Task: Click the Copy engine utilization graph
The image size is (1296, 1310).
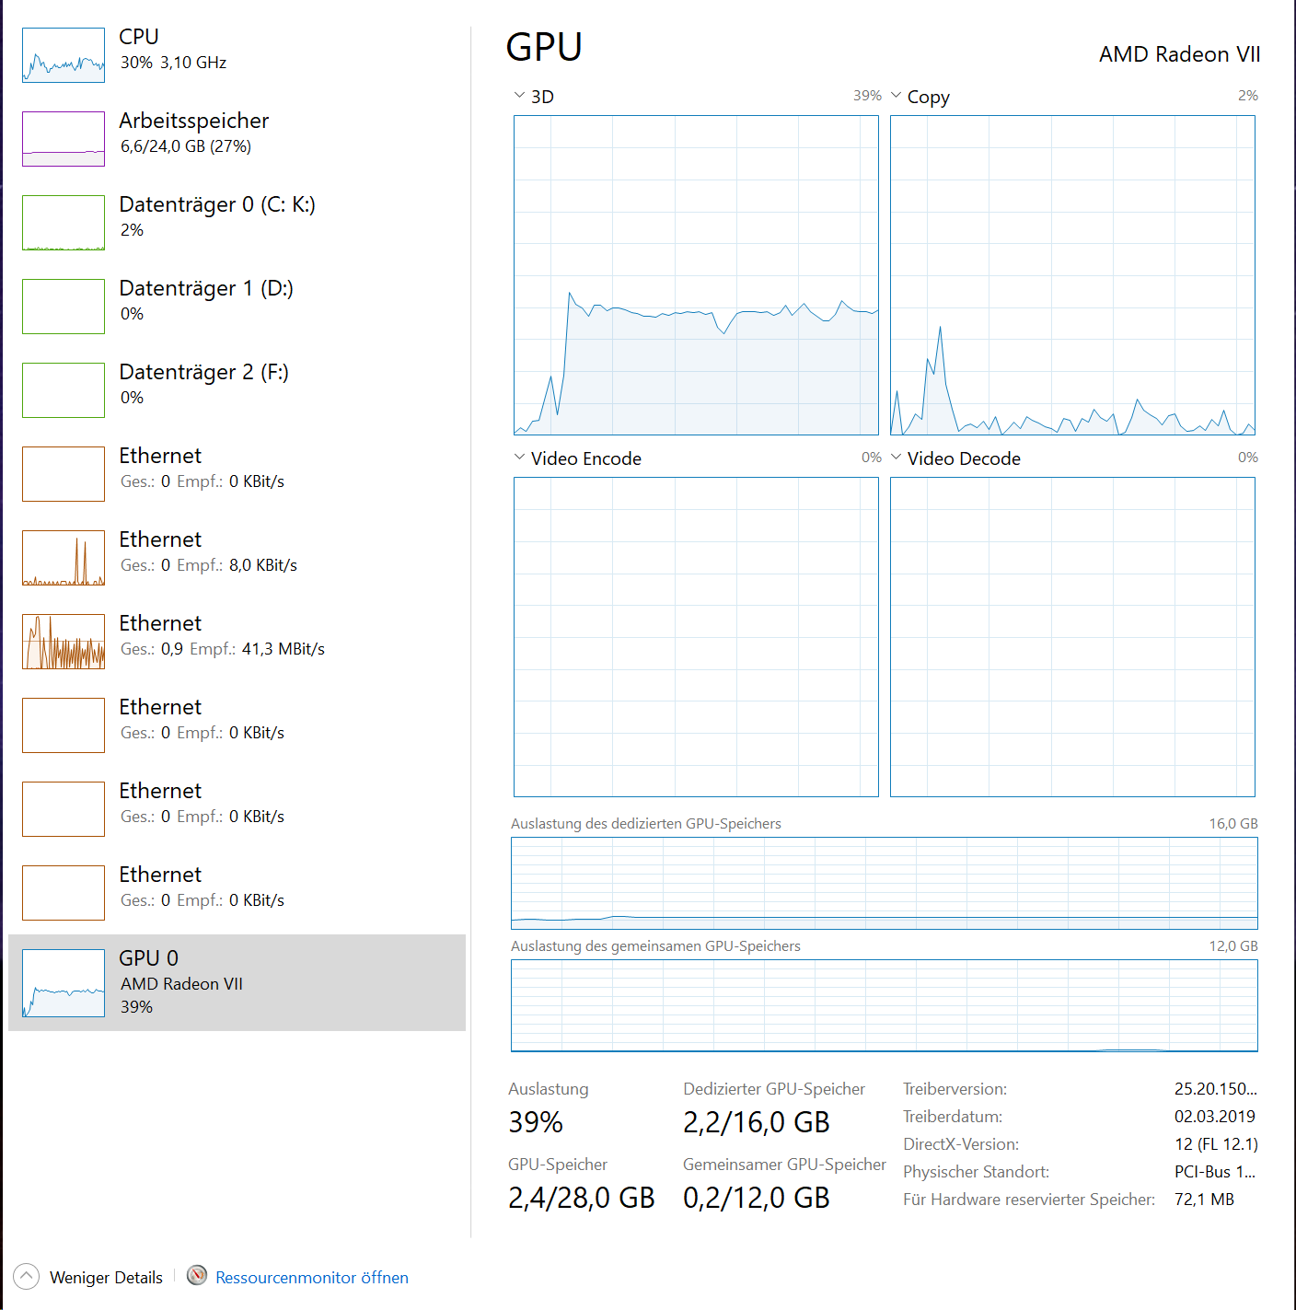Action: 1072,275
